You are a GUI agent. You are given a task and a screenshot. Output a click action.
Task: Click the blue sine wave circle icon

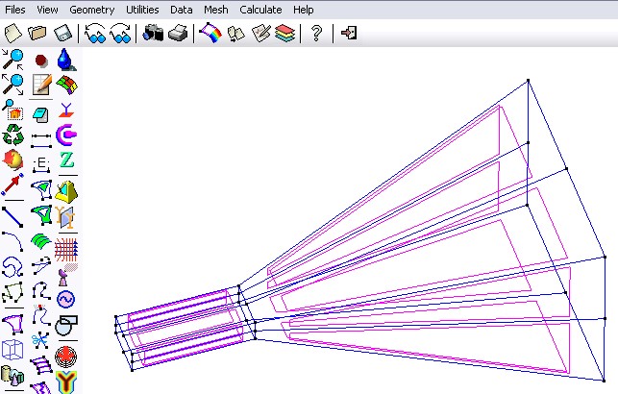coord(65,299)
